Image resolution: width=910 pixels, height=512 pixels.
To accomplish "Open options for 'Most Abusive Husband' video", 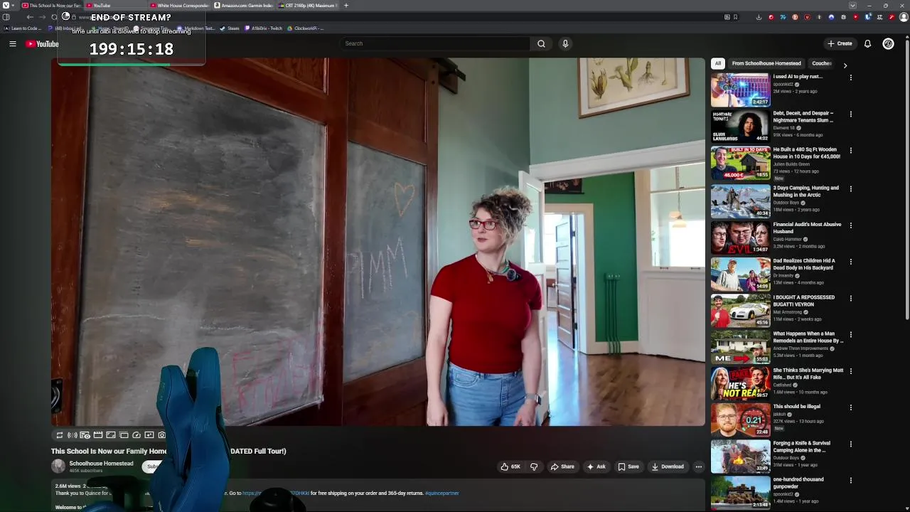I will tap(850, 225).
